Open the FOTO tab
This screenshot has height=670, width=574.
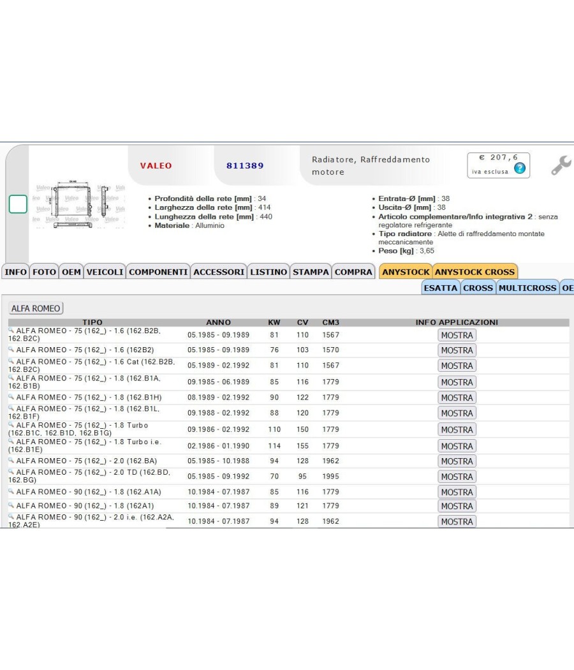44,272
